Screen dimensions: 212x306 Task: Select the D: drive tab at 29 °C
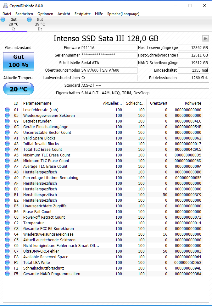(x=40, y=24)
